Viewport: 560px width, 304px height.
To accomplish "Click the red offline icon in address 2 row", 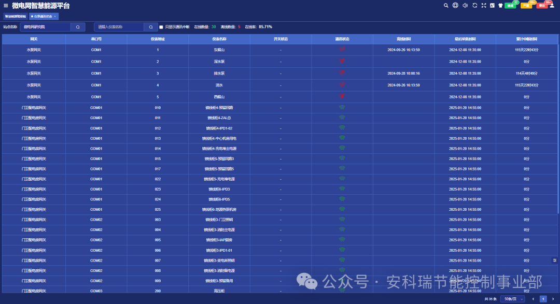I will (x=342, y=61).
